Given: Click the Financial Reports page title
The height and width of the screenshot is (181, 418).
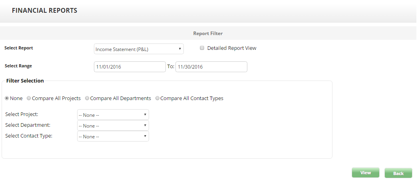Looking at the screenshot, I should point(44,11).
